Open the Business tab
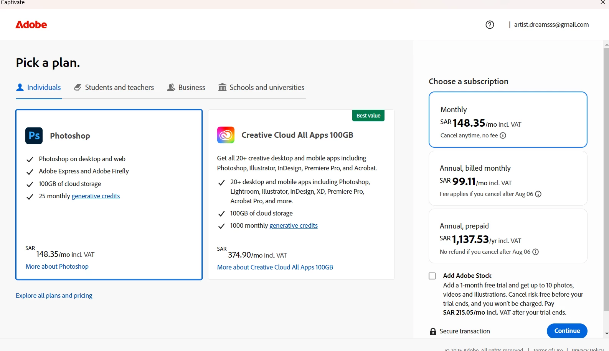Screen dimensions: 609x351 (186, 87)
